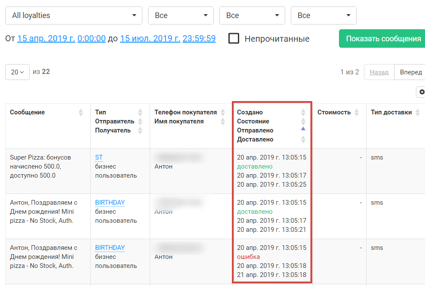Expand the last Все filter dropdown
Screen dimensions: 425x286
click(323, 15)
